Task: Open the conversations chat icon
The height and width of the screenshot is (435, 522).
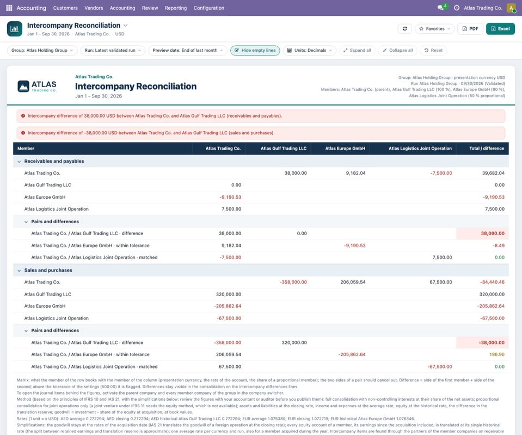Action: tap(440, 8)
